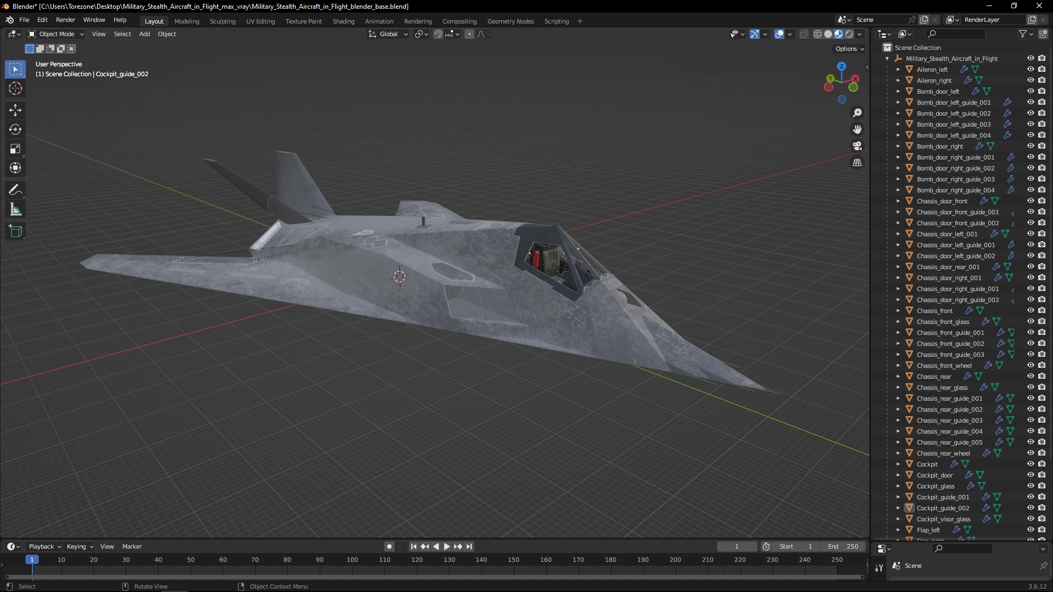Viewport: 1053px width, 592px height.
Task: Open the timeline Marker menu
Action: (132, 547)
